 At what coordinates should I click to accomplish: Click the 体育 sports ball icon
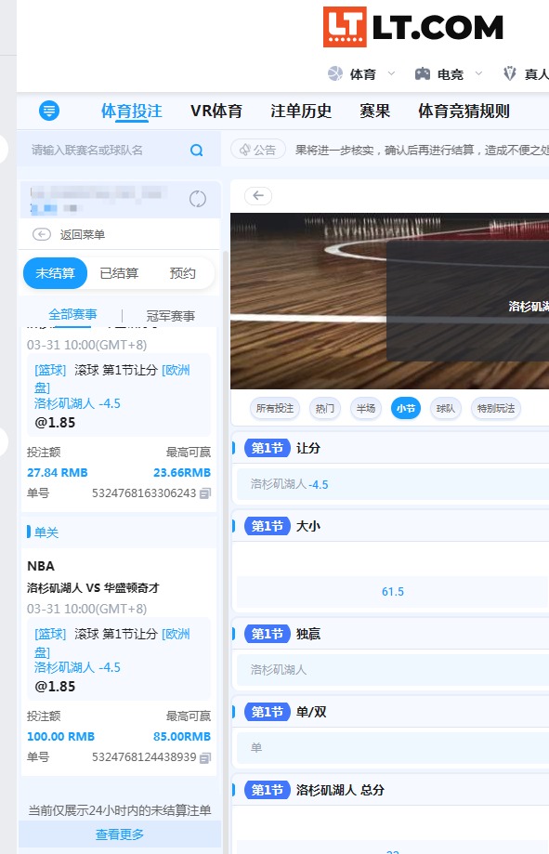pos(335,73)
